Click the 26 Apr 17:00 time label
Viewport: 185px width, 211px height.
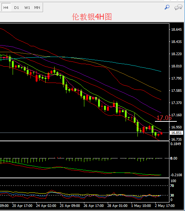click(94, 206)
